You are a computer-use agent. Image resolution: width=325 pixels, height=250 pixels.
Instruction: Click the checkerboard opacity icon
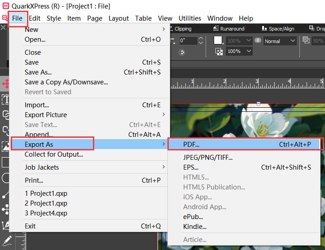[219, 52]
